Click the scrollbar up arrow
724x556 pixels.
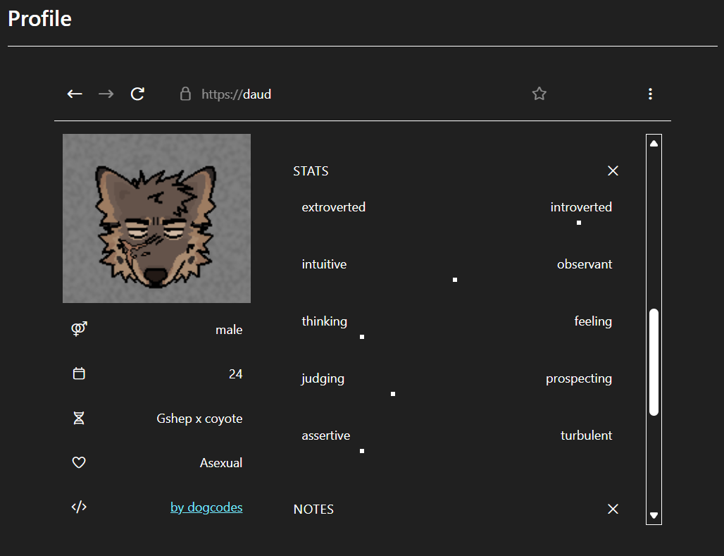654,144
